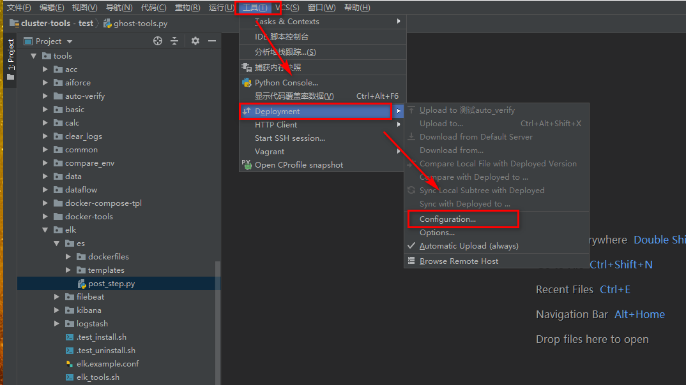Expand the auto-verify folder
The height and width of the screenshot is (385, 686).
pyautogui.click(x=45, y=96)
